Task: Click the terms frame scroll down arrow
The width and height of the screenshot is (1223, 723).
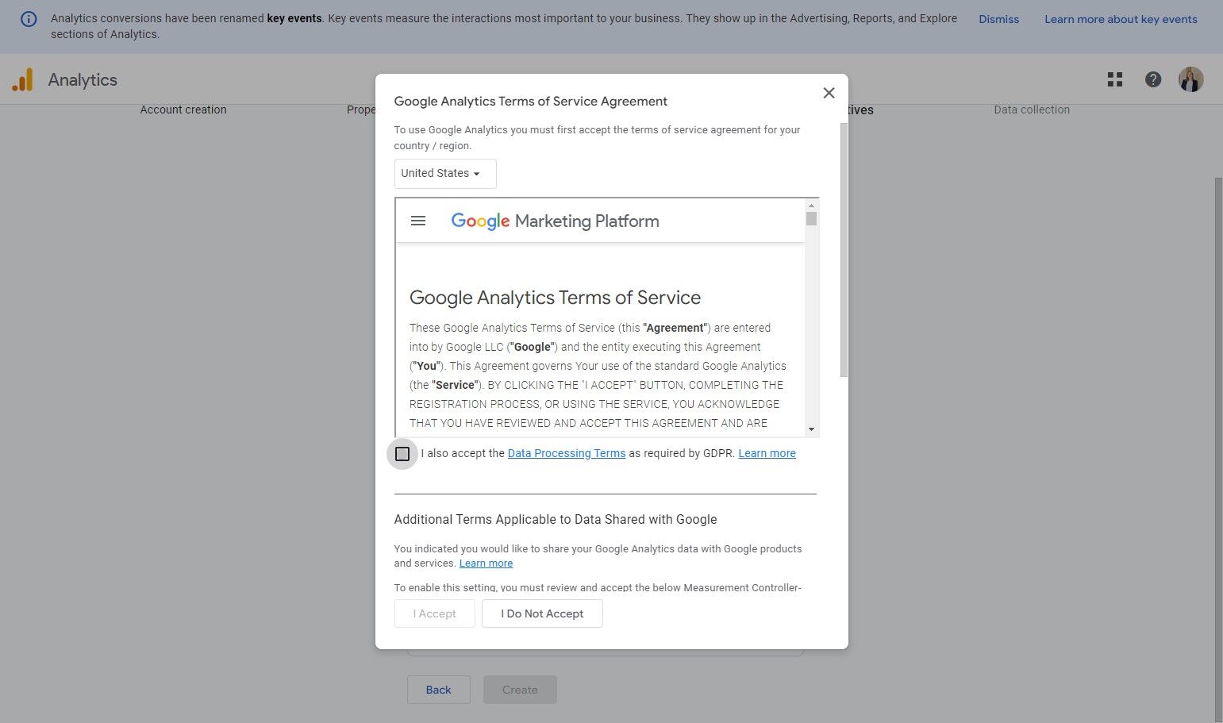Action: coord(811,429)
